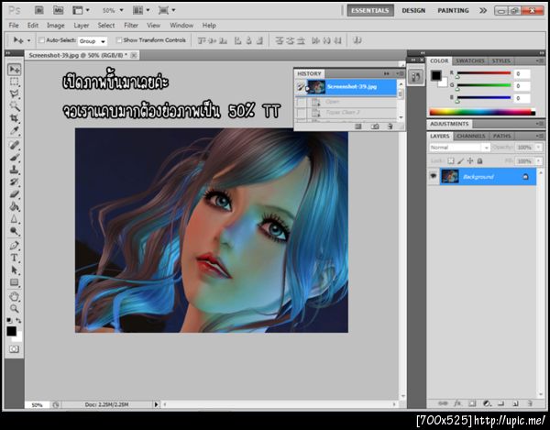Swap foreground and background colors
550x430 pixels.
[x=18, y=321]
